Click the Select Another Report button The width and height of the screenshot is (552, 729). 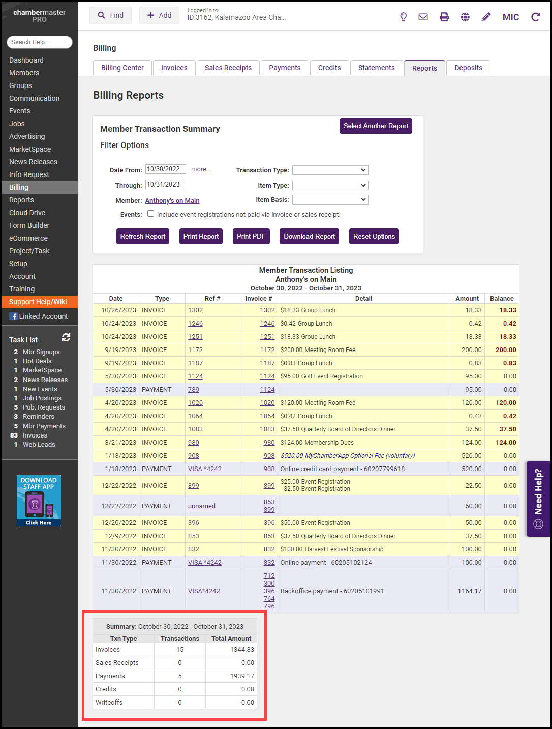[376, 126]
